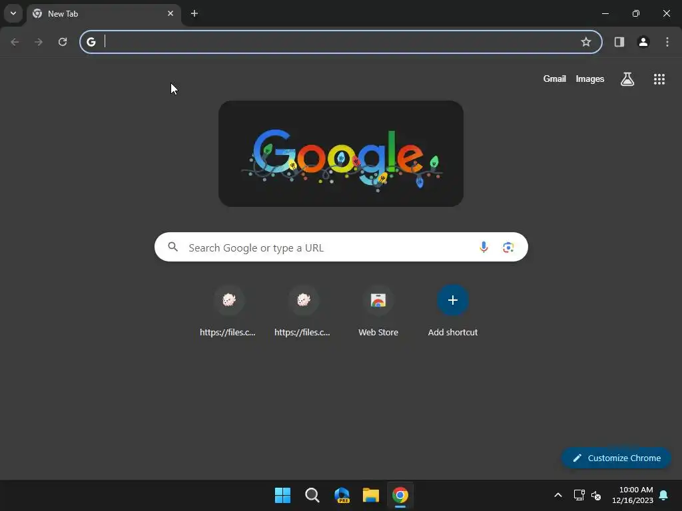Go forward with the forward arrow
Image resolution: width=682 pixels, height=511 pixels.
click(39, 42)
